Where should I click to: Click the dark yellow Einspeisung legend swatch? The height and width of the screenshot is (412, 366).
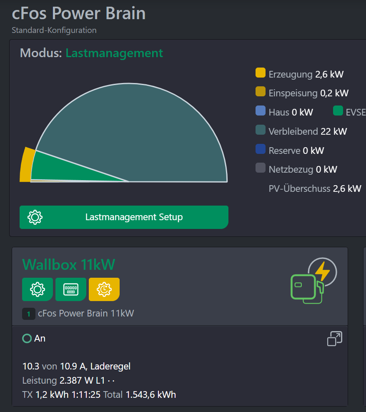pos(261,91)
